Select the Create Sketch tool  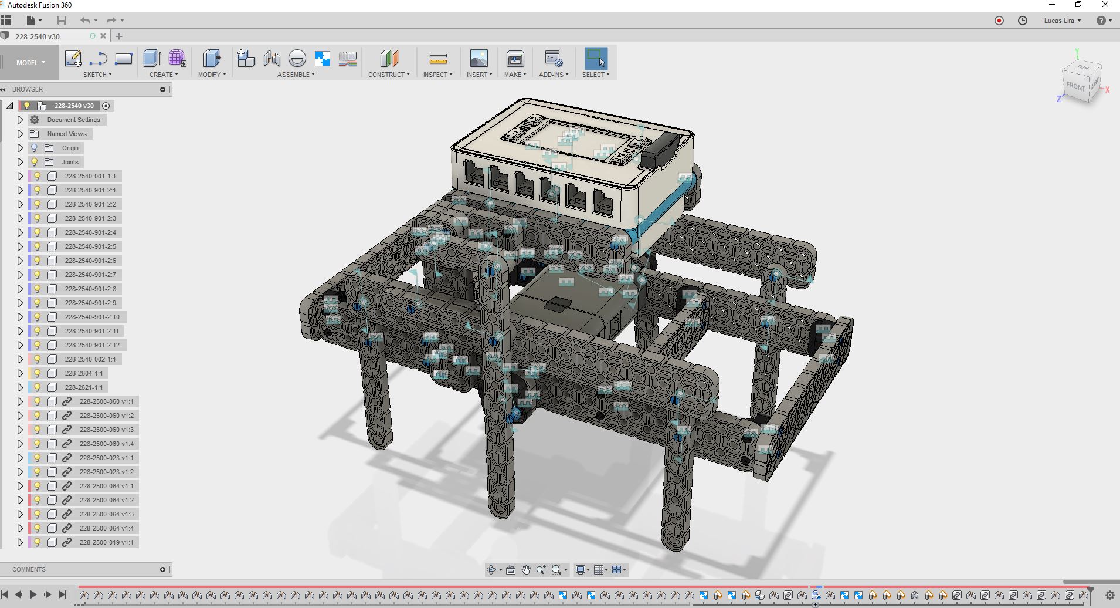coord(72,59)
